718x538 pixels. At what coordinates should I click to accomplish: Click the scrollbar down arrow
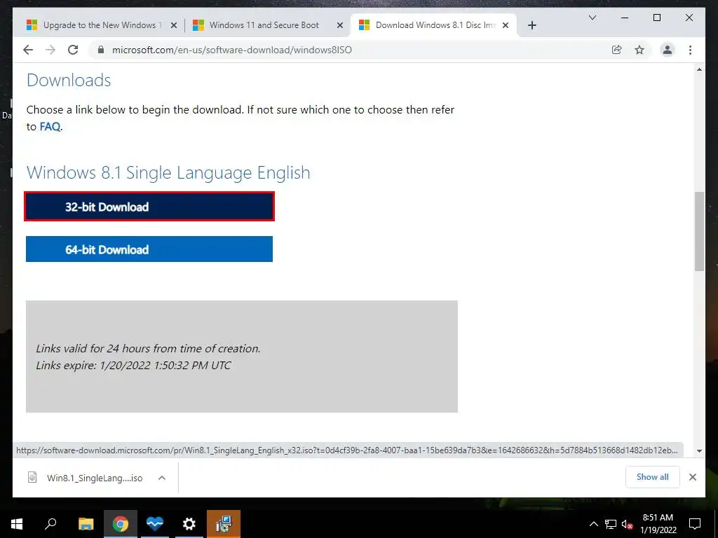pos(699,451)
